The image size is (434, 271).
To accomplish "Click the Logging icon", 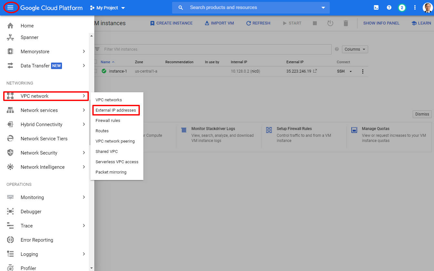I will 10,254.
